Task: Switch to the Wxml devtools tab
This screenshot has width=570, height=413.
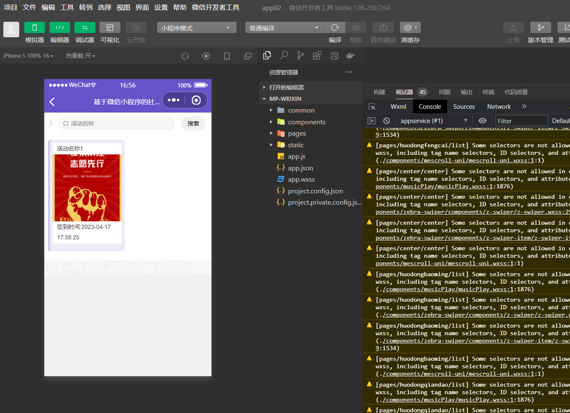Action: click(398, 107)
